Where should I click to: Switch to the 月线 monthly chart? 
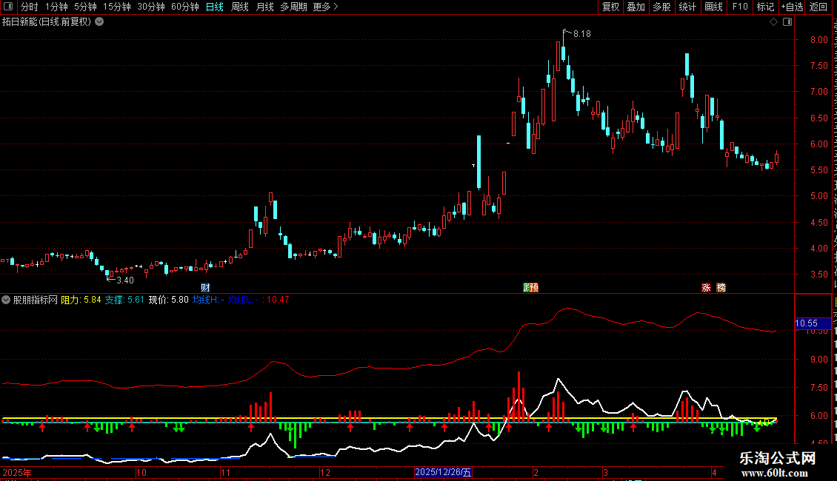pyautogui.click(x=264, y=7)
